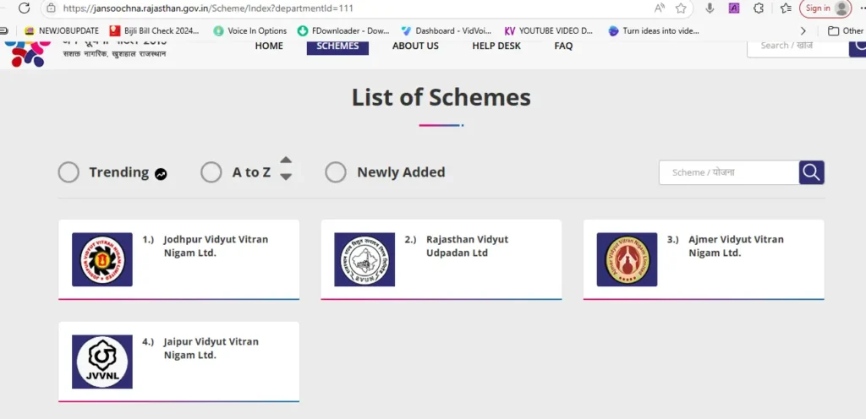Viewport: 866px width, 419px height.
Task: Go to the ABOUT US menu item
Action: [415, 46]
